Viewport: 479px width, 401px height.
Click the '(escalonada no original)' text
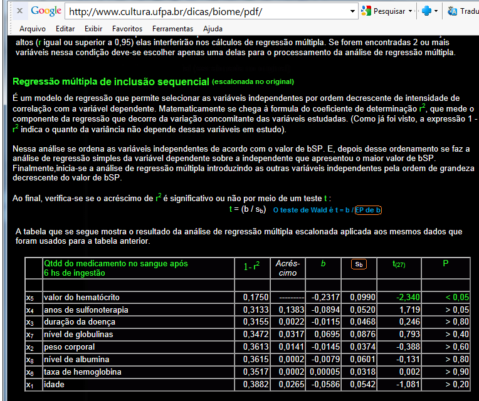[253, 82]
